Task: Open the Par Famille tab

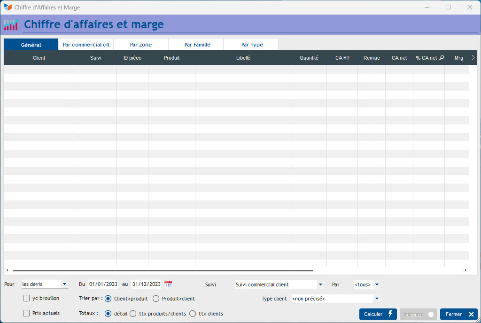Action: [x=197, y=45]
